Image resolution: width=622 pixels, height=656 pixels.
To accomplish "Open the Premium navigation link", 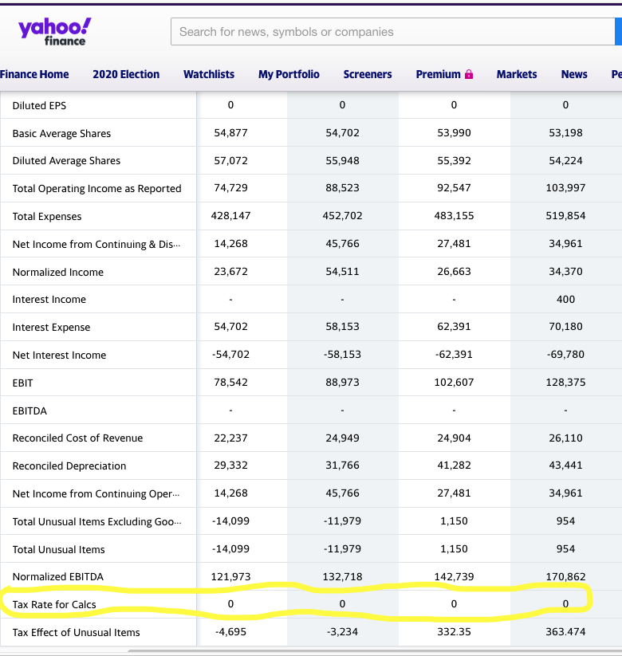I will point(438,74).
